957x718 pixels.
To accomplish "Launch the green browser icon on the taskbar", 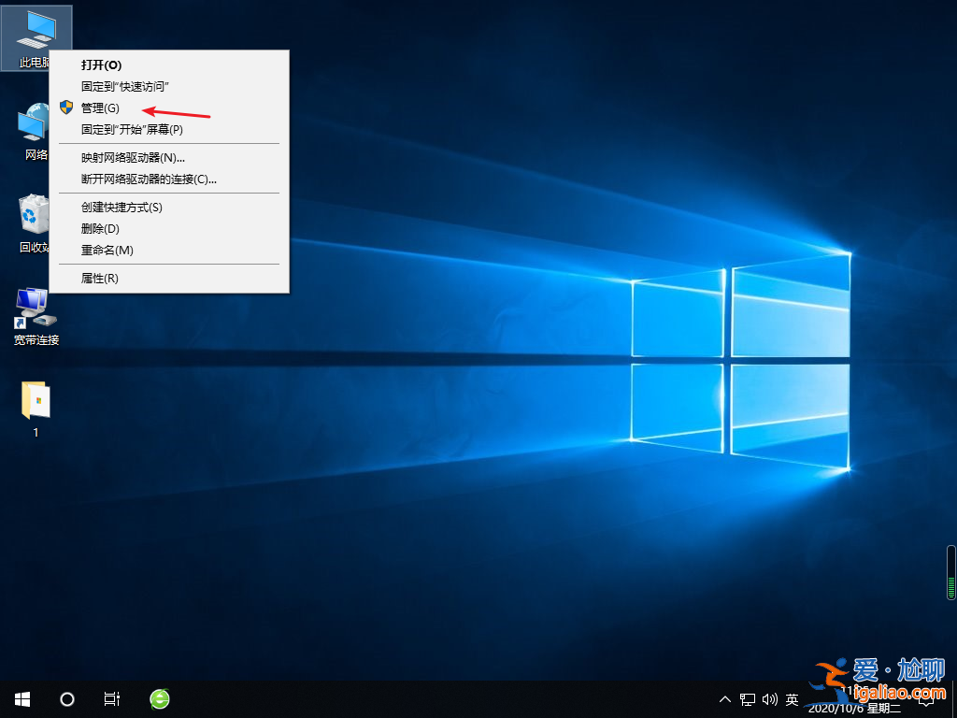I will coord(159,698).
